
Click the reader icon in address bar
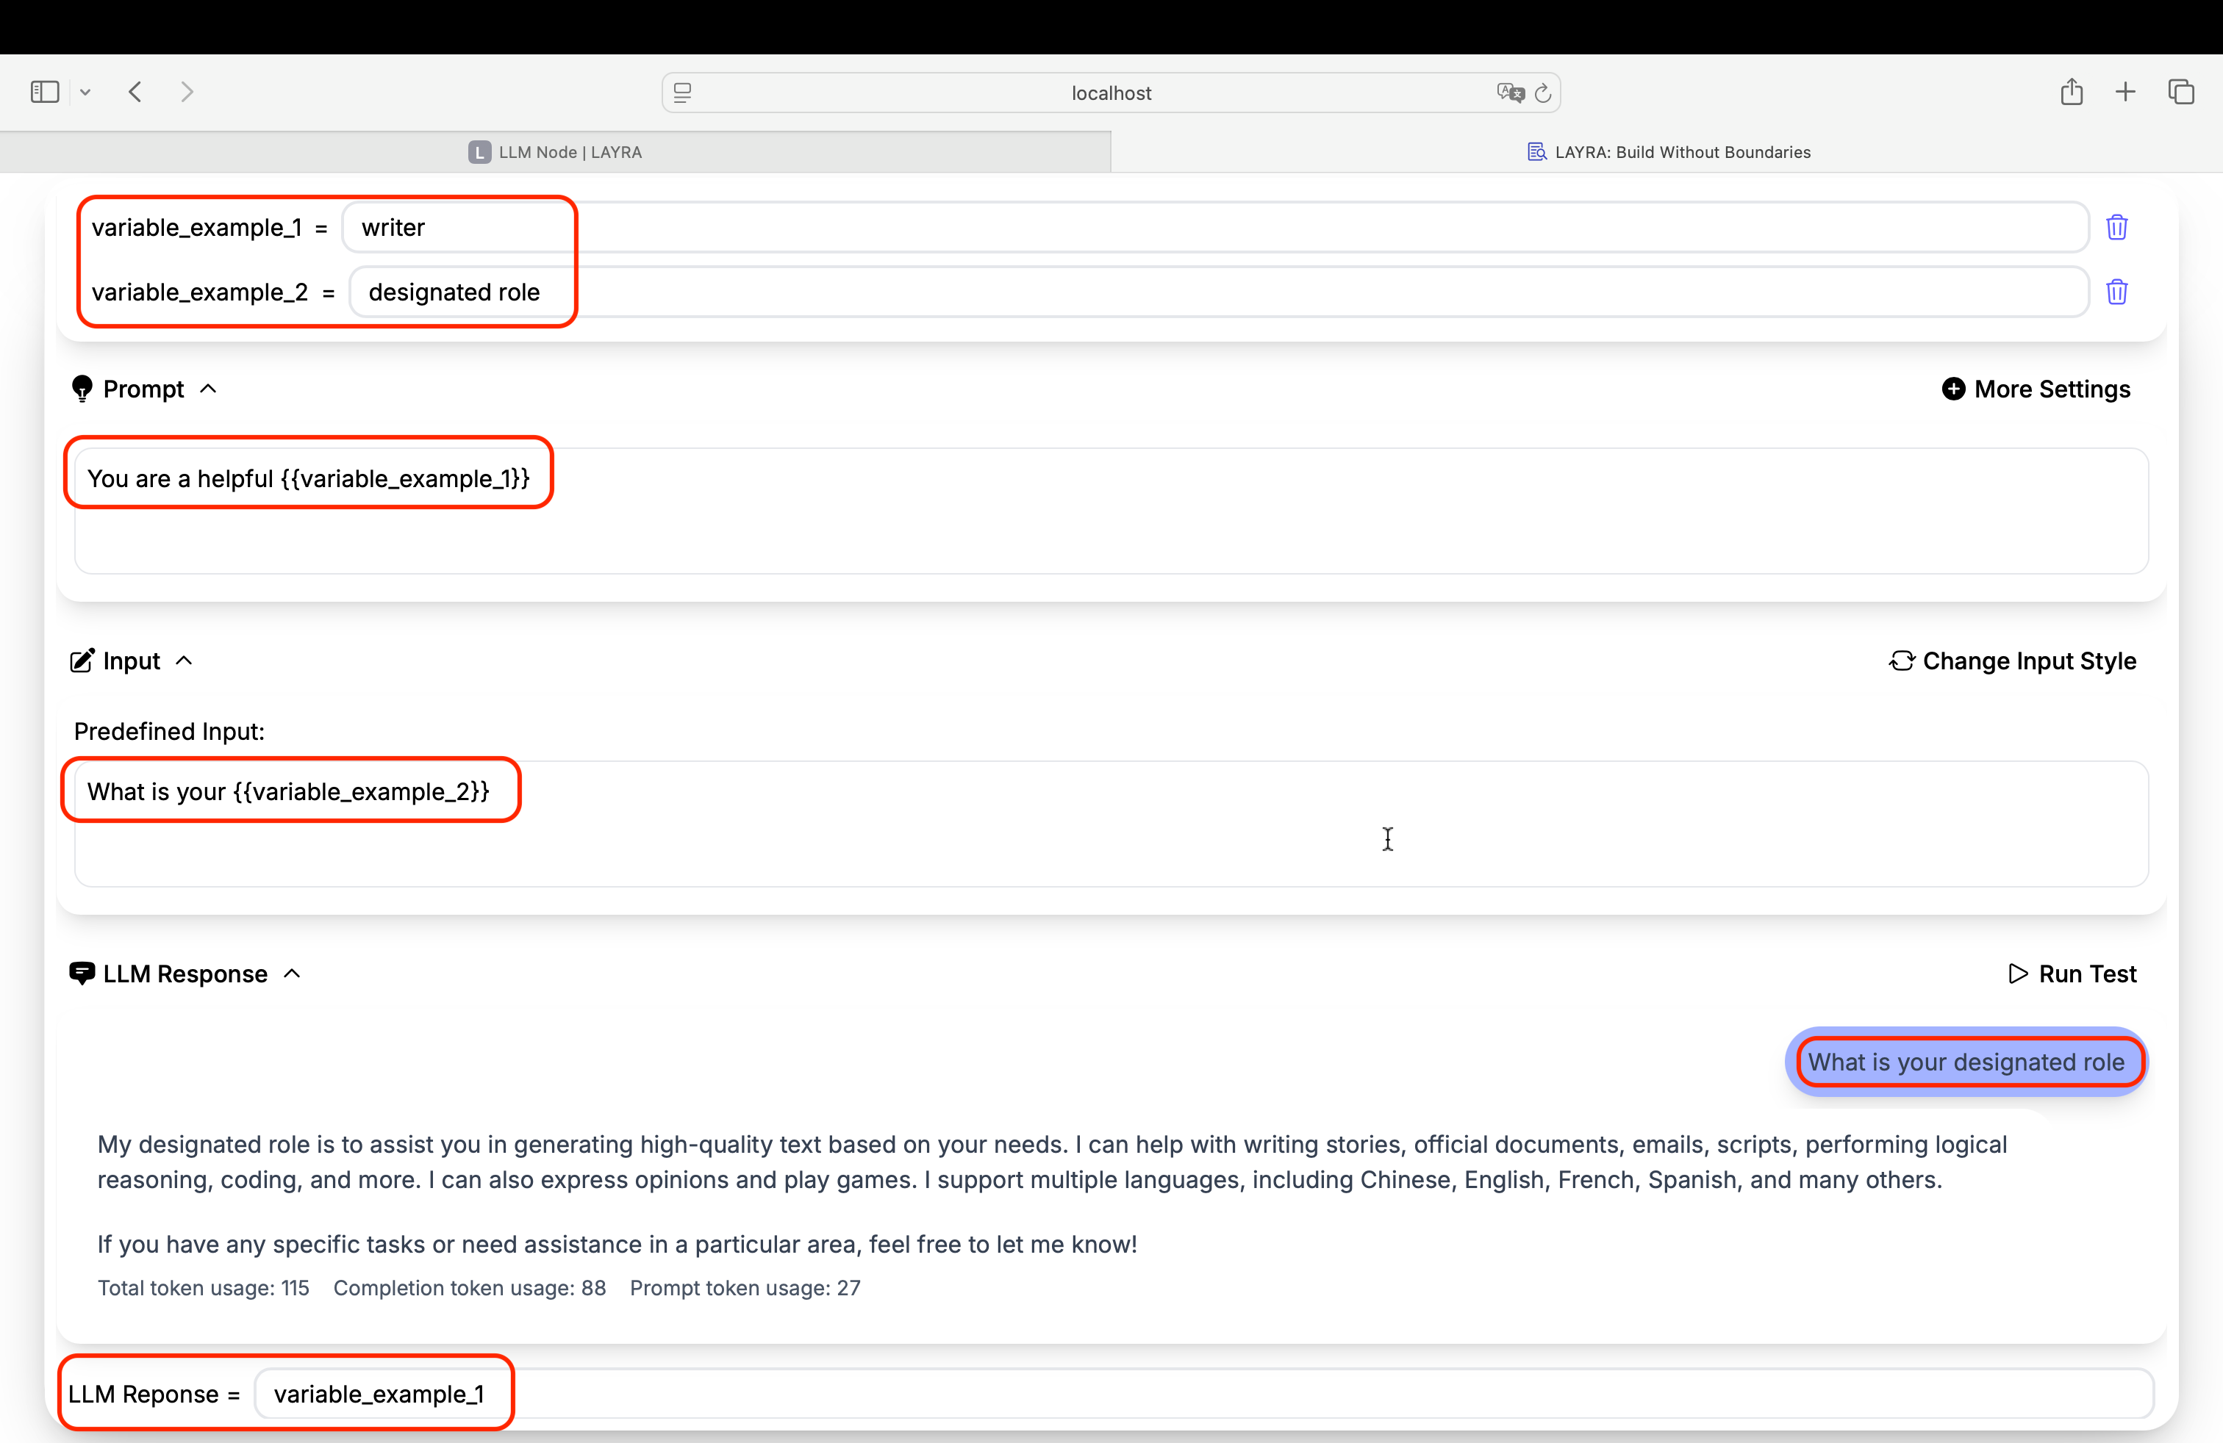(683, 93)
